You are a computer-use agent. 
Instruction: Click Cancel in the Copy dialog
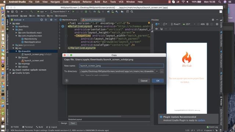144,81
